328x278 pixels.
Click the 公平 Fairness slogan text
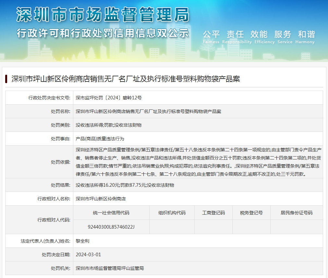coord(211,37)
